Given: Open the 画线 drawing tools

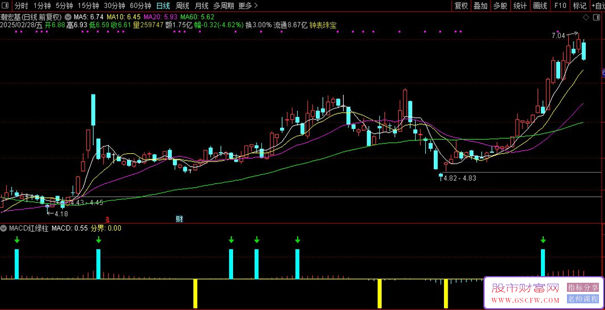Looking at the screenshot, I should pos(540,6).
